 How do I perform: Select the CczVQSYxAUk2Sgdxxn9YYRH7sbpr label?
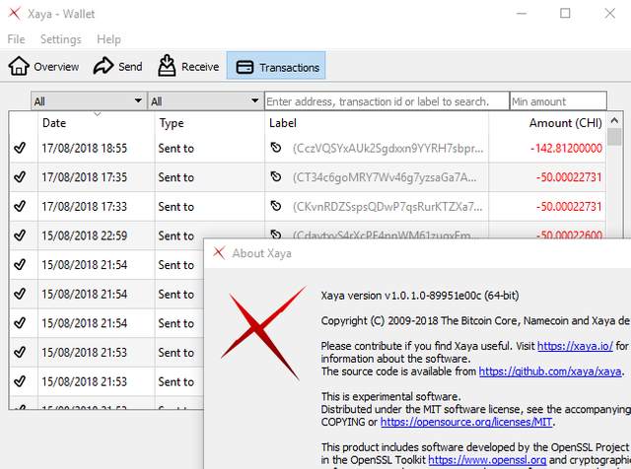(387, 148)
